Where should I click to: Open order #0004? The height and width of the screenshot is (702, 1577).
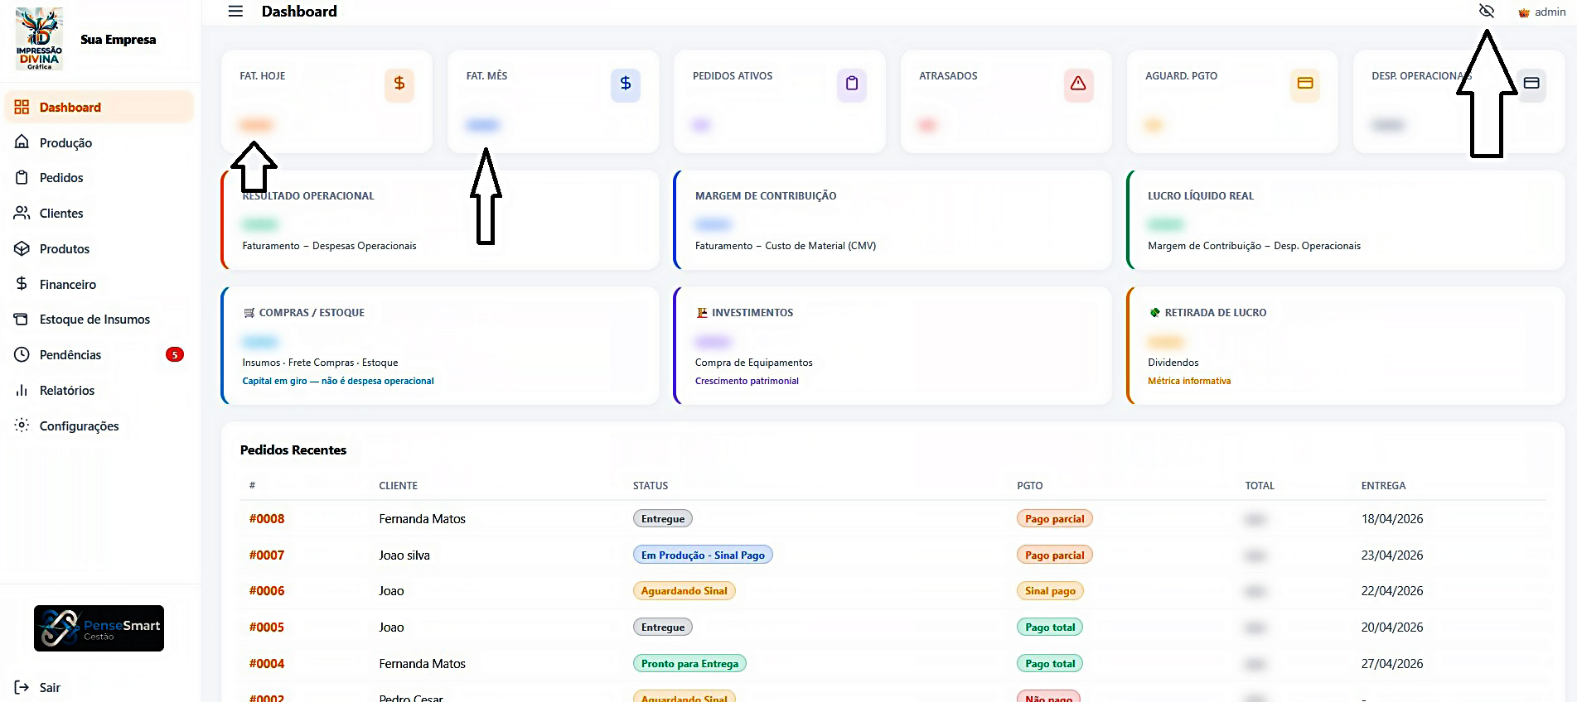[x=267, y=664]
